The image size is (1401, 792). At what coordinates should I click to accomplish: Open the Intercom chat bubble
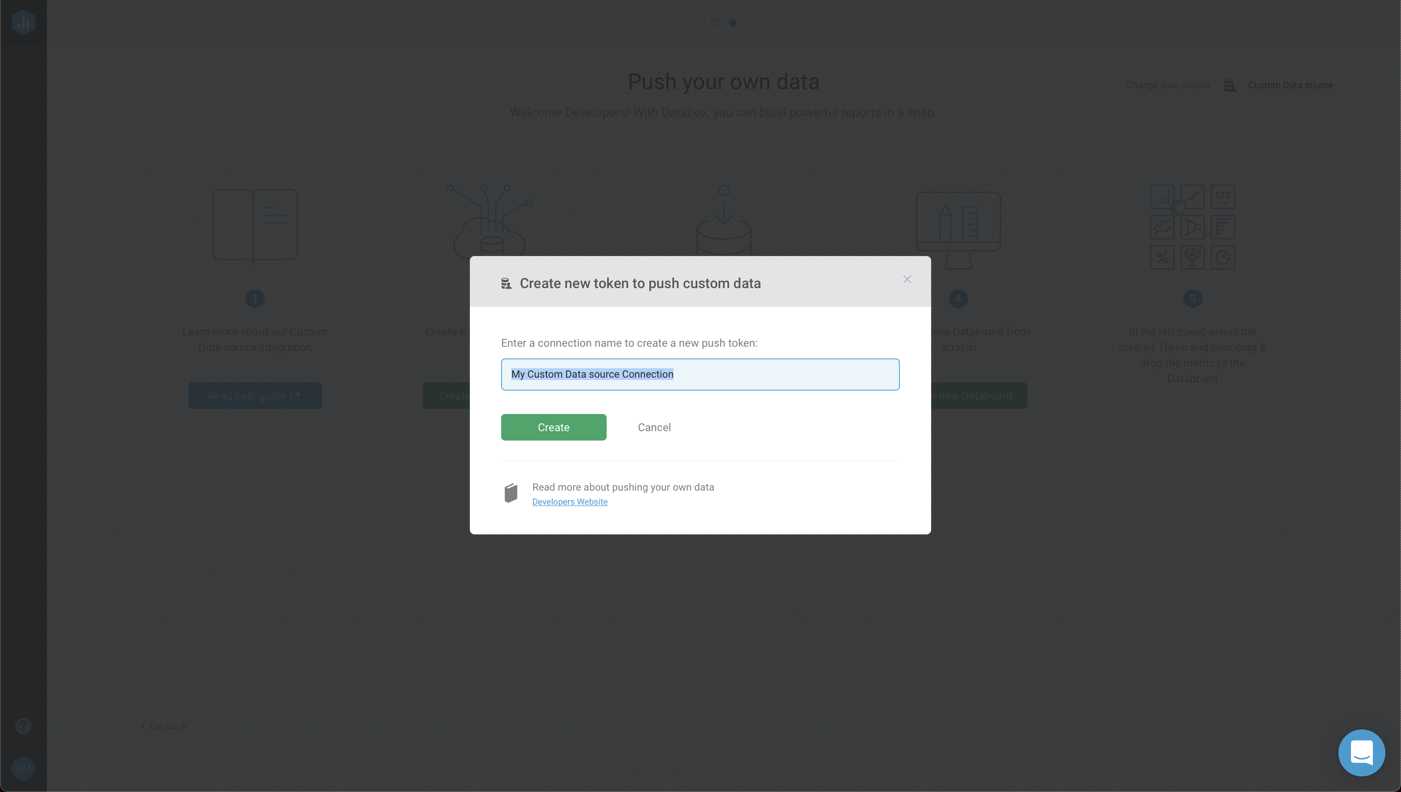pos(1361,752)
